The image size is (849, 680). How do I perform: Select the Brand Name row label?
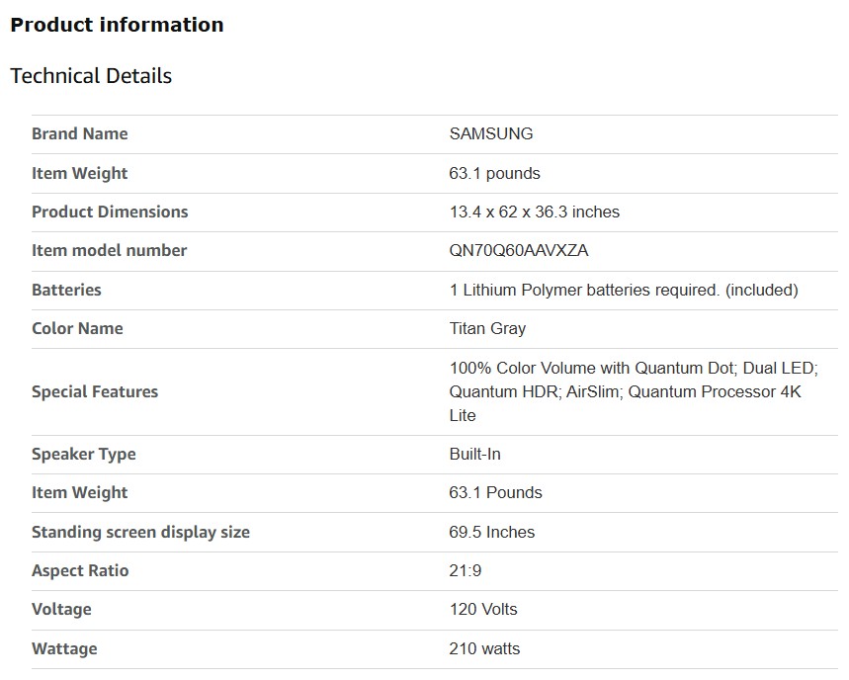point(79,133)
